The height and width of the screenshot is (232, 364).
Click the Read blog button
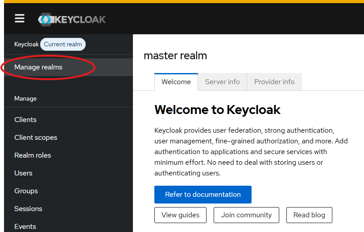point(309,215)
